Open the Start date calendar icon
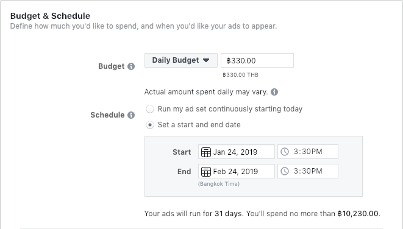This screenshot has height=229, width=403. point(206,152)
